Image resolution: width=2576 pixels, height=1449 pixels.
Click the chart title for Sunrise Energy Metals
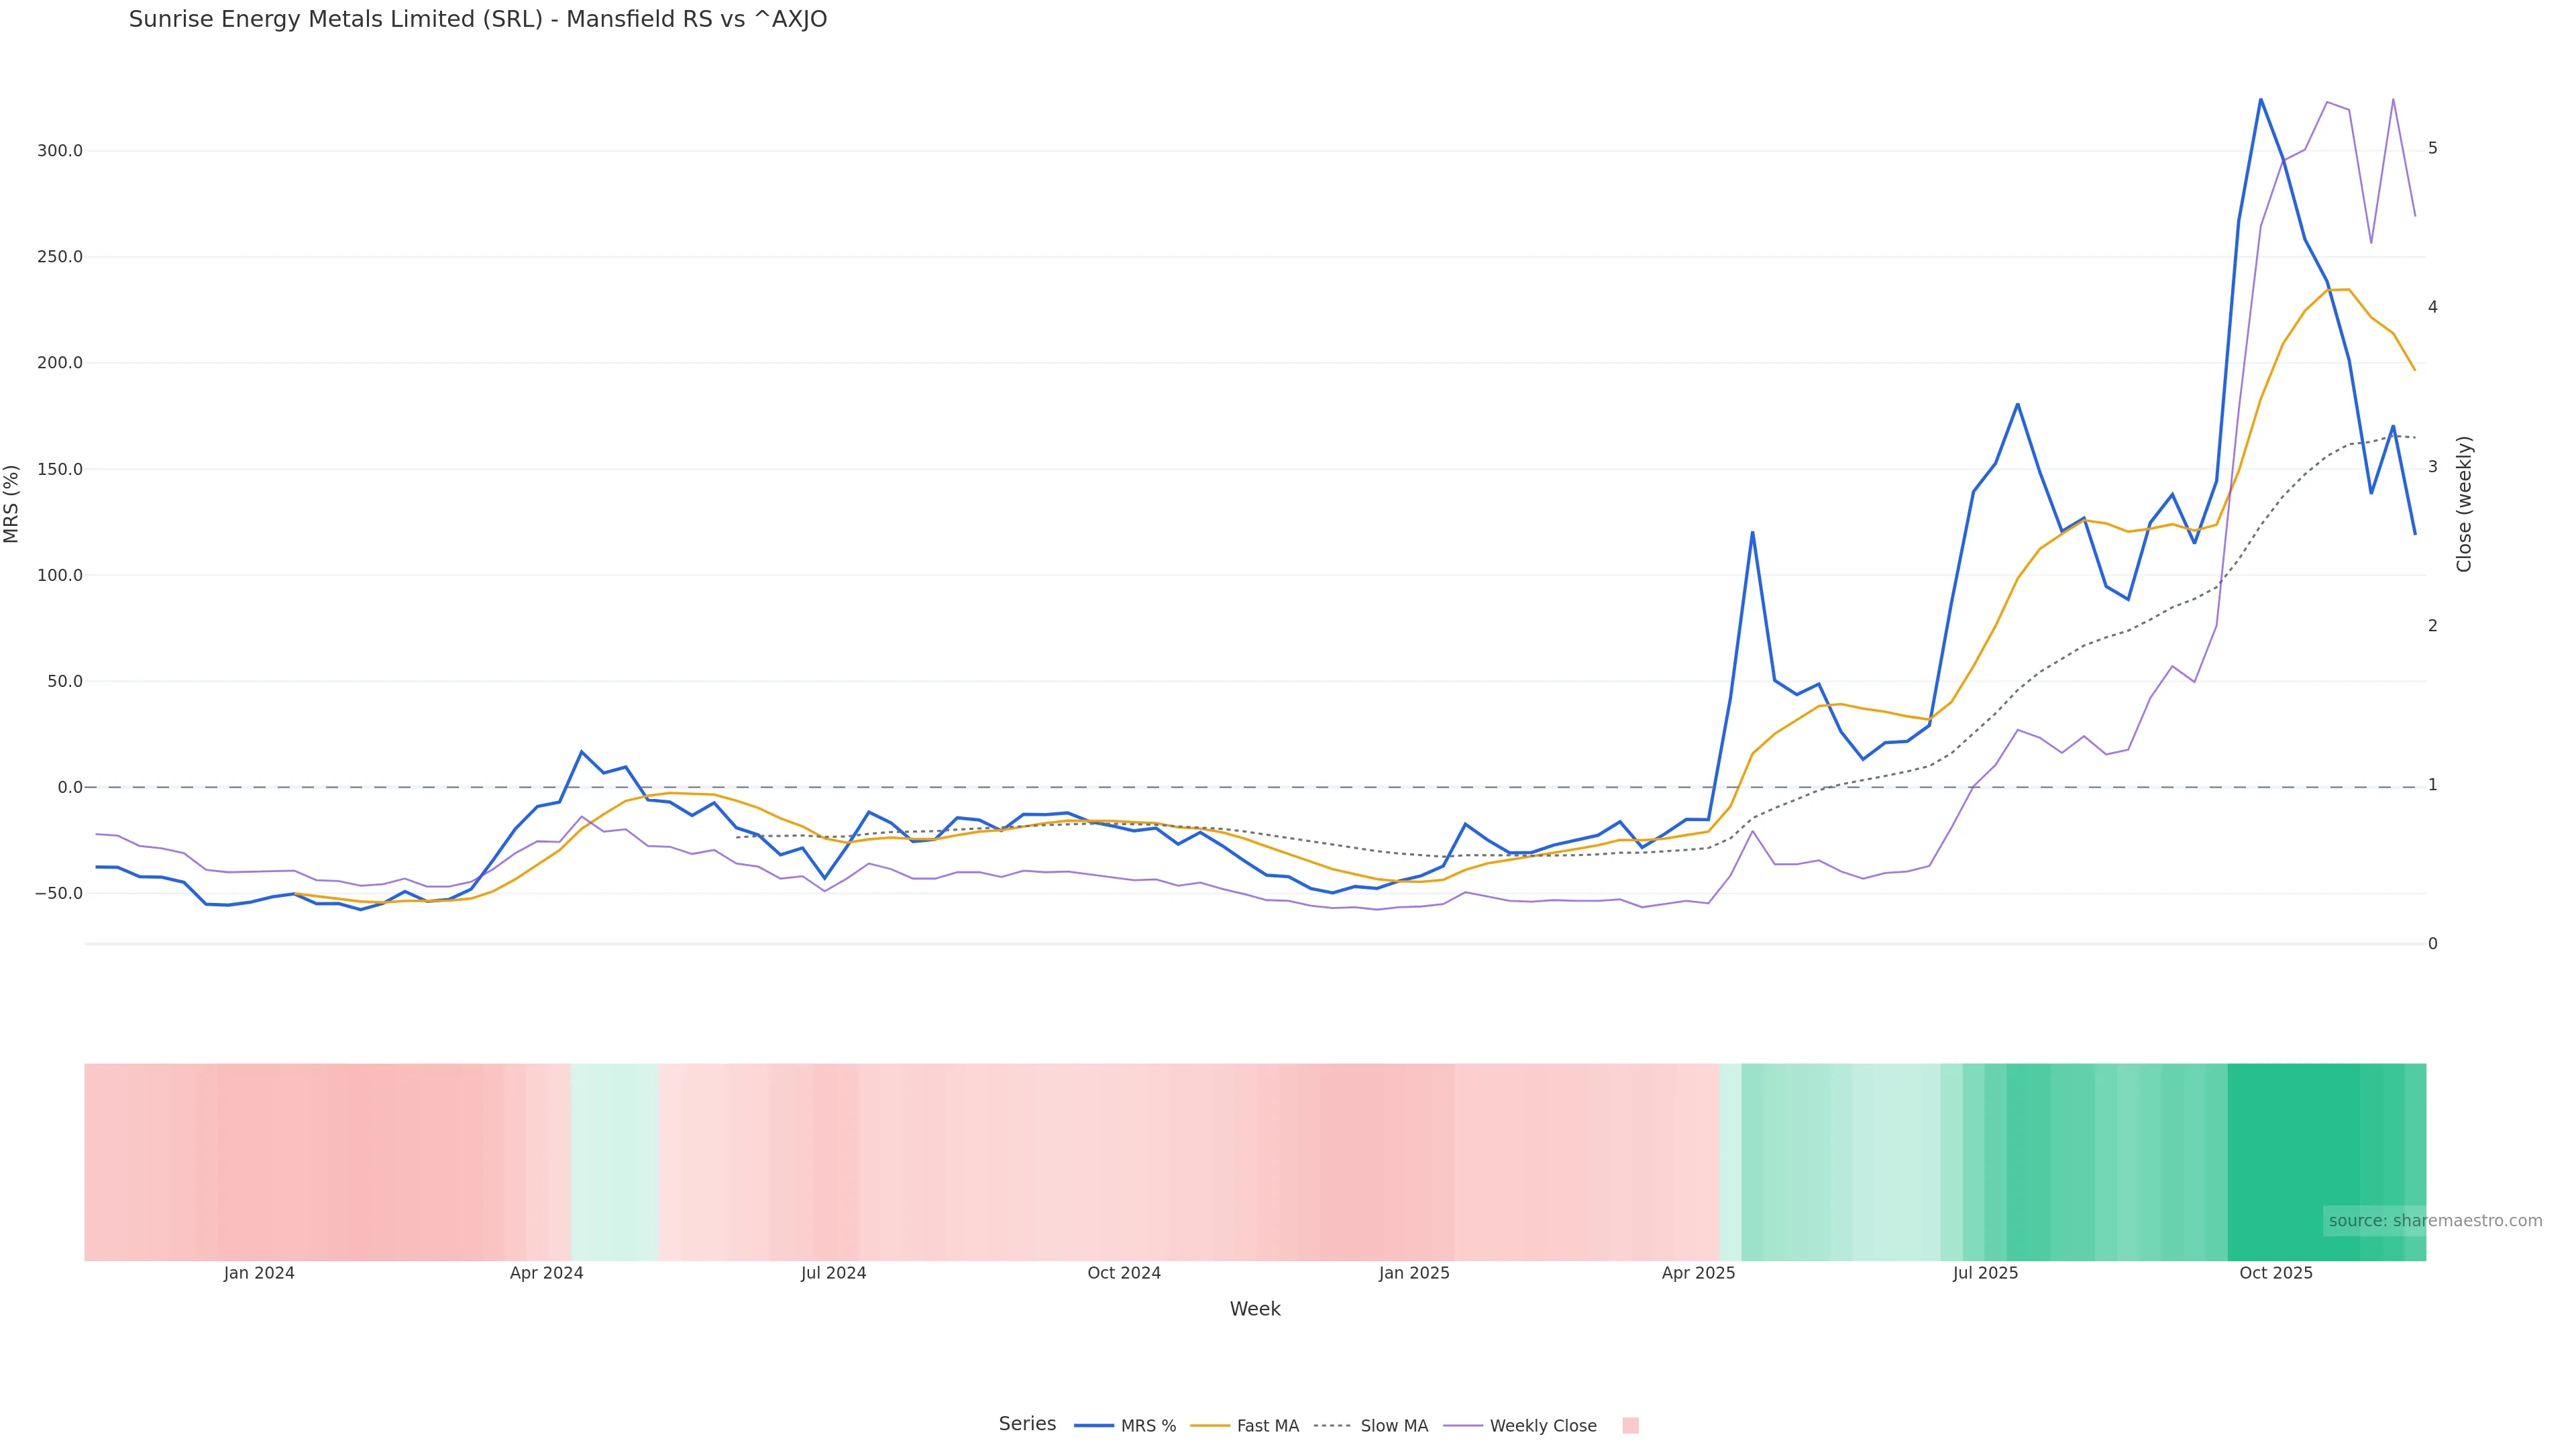(x=478, y=20)
